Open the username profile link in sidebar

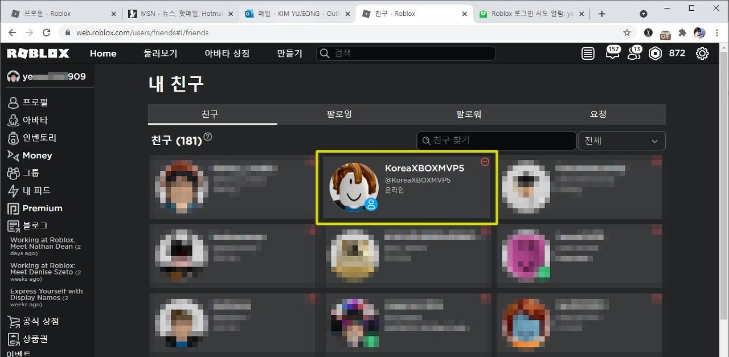[46, 76]
